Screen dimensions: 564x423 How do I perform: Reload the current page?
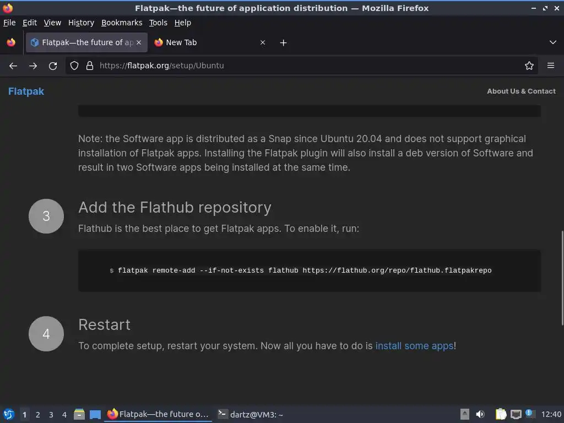[x=53, y=66]
